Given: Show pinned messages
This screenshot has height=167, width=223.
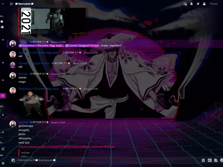Looking at the screenshot, I should pos(198,4).
